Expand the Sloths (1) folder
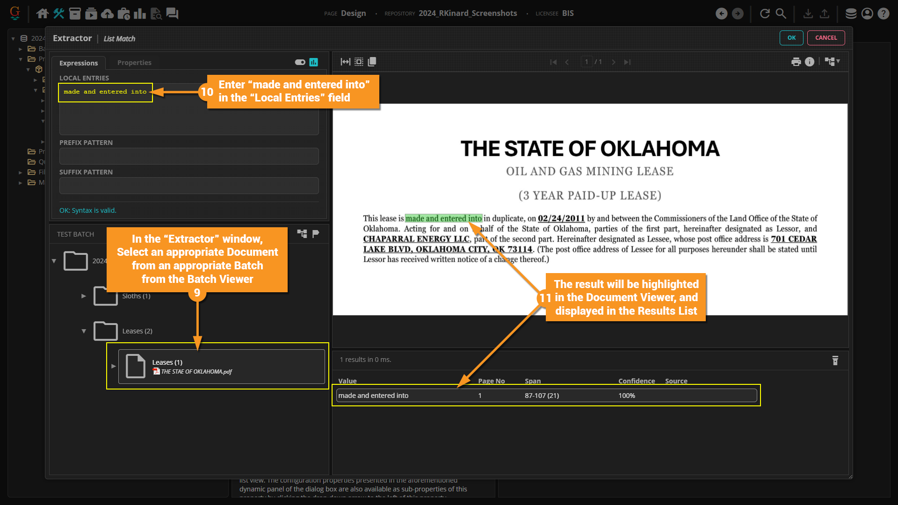The image size is (898, 505). click(x=84, y=296)
